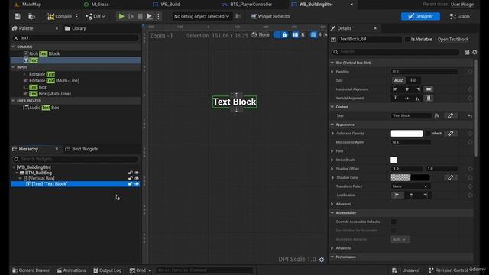This screenshot has width=489, height=275.
Task: Open Browse to asset in content browser
Action: pyautogui.click(x=31, y=16)
